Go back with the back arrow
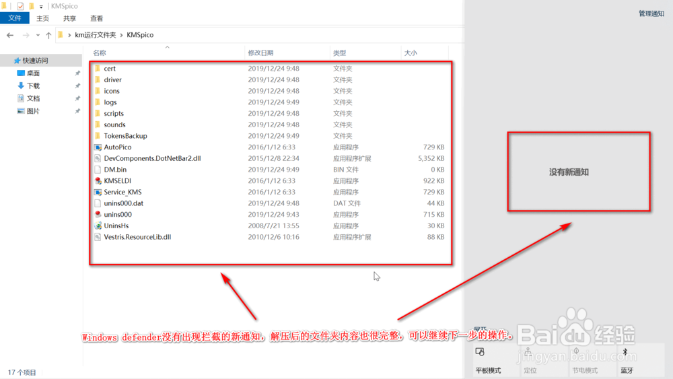673x379 pixels. 10,35
